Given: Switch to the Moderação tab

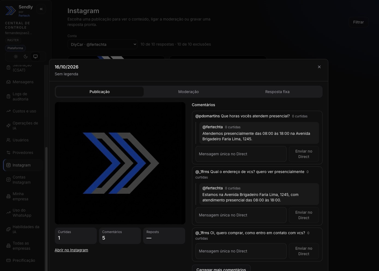Looking at the screenshot, I should 188,92.
